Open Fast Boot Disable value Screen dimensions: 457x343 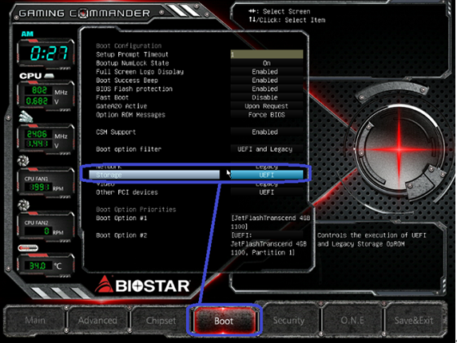click(x=267, y=97)
